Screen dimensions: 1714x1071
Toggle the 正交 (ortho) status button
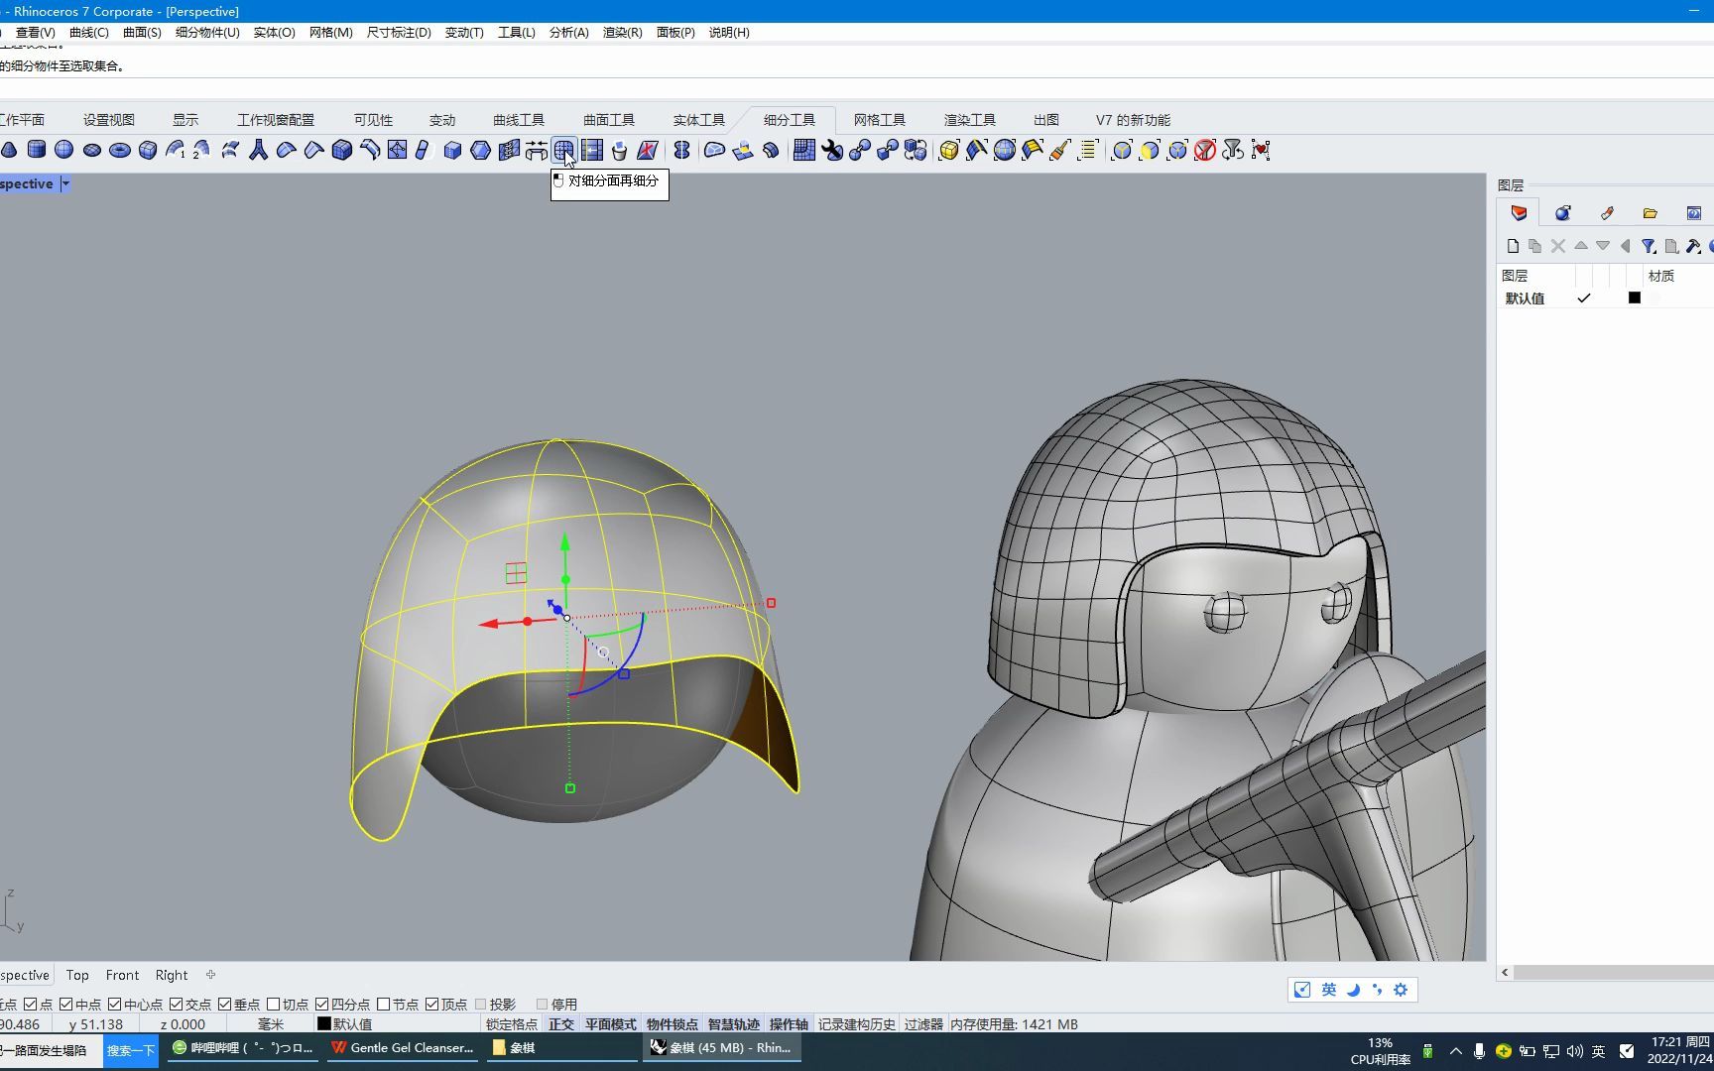click(x=561, y=1024)
